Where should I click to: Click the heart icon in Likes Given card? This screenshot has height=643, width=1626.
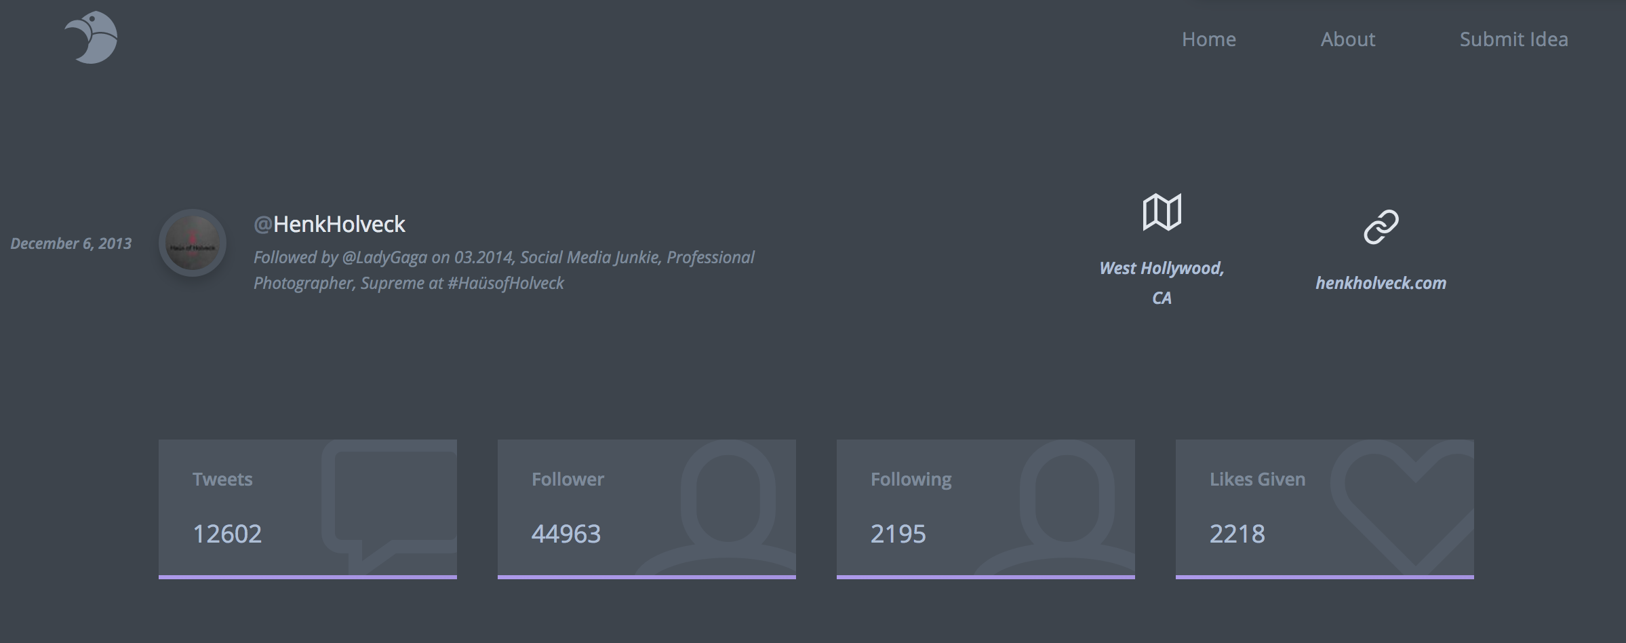point(1404,505)
